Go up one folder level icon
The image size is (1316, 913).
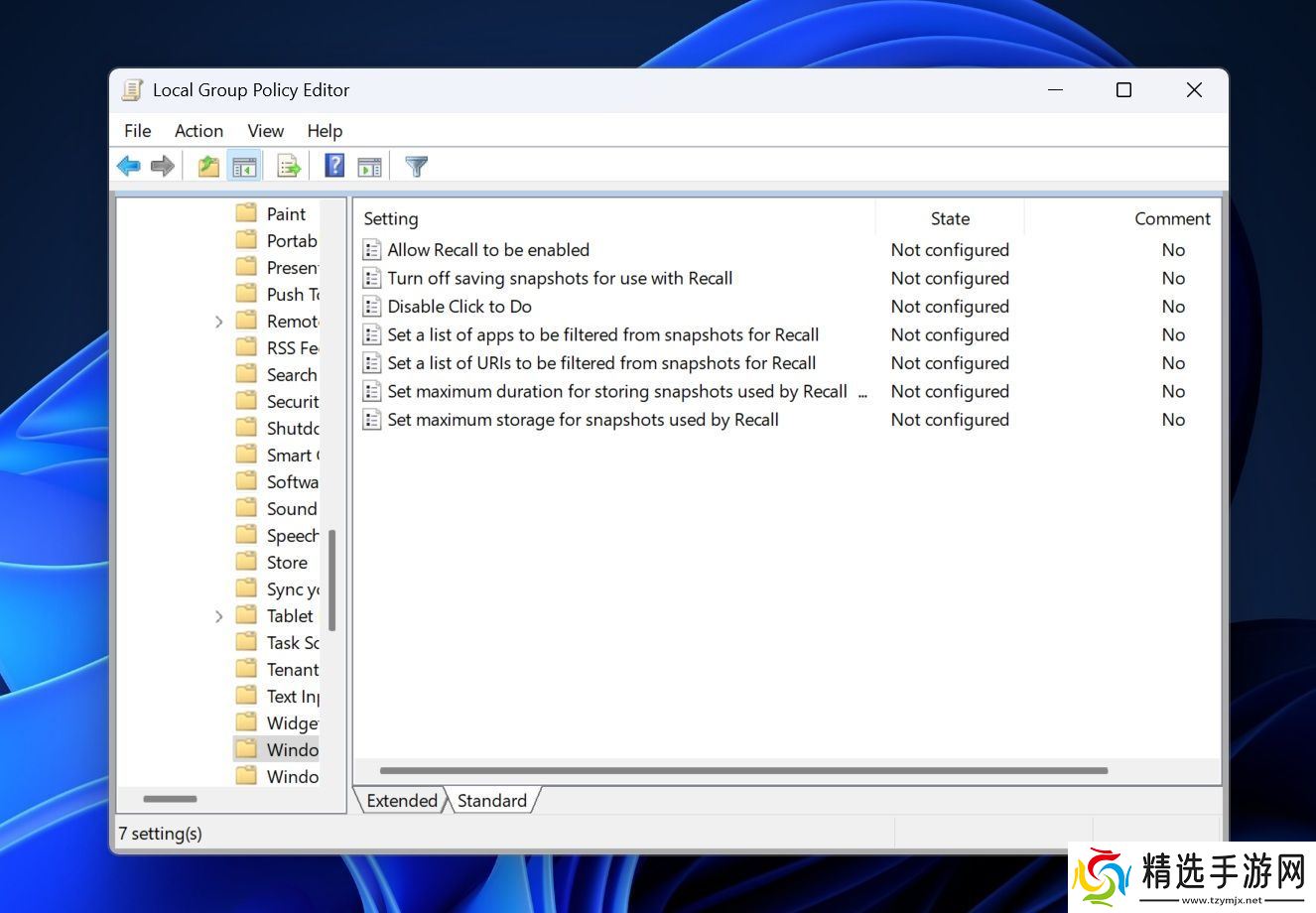click(x=207, y=166)
